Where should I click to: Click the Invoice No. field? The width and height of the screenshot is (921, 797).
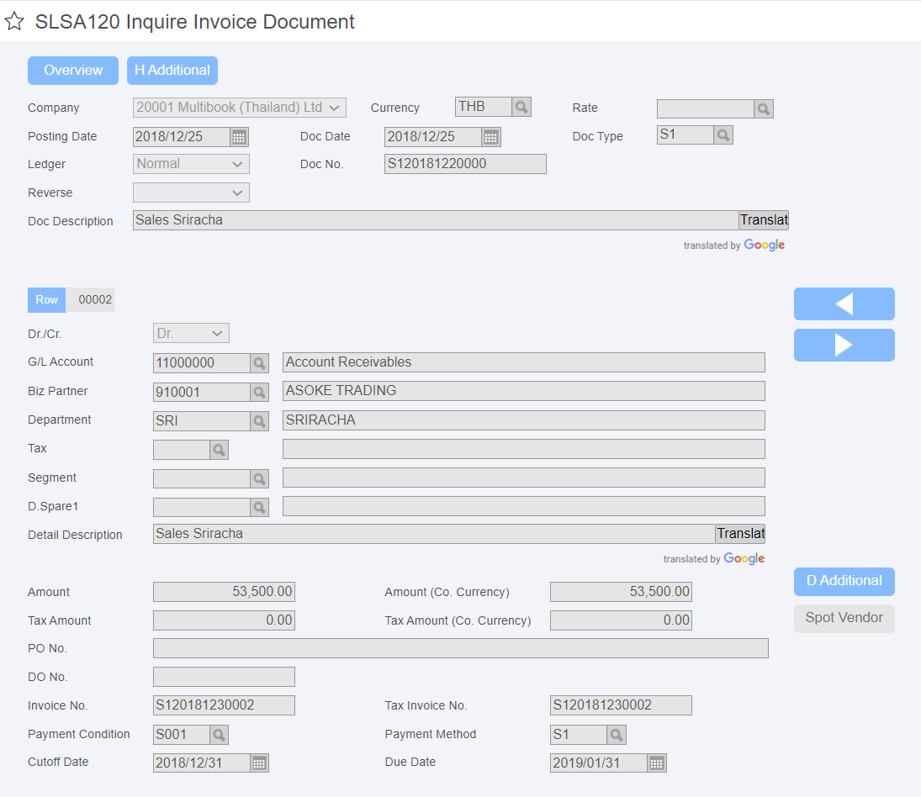[x=224, y=705]
